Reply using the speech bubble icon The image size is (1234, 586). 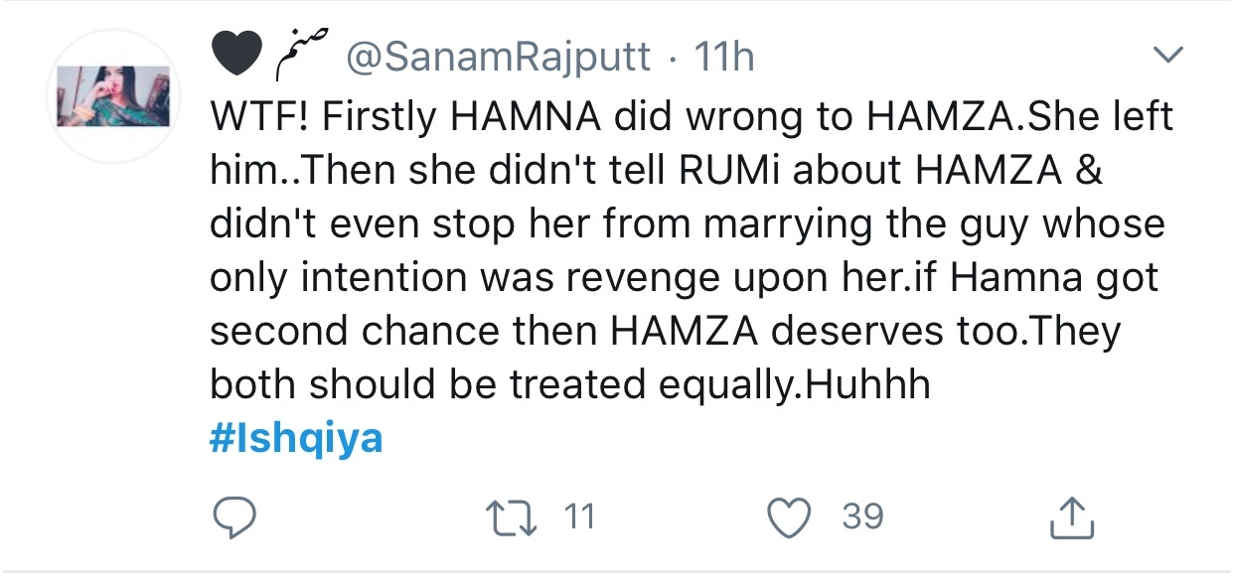[x=235, y=517]
